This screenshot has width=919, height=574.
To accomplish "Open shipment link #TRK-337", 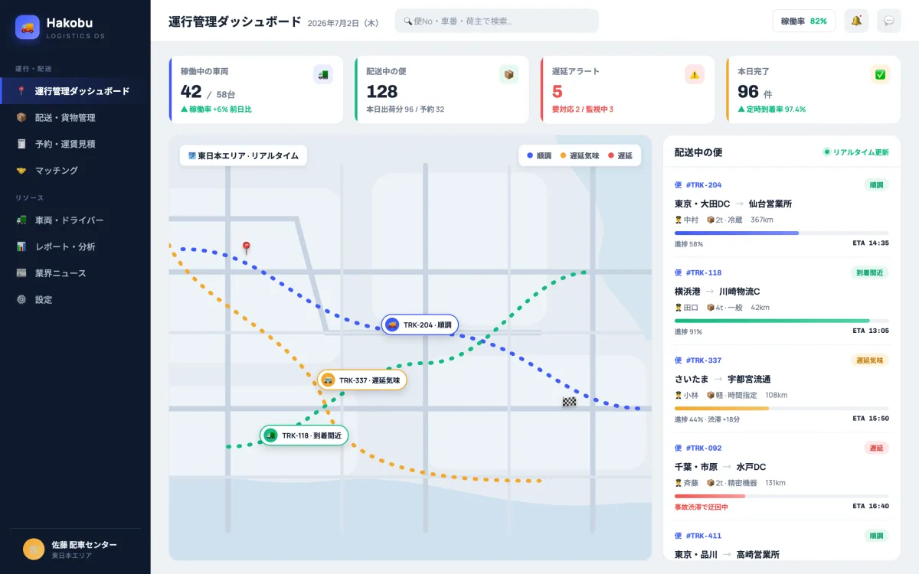I will tap(698, 360).
